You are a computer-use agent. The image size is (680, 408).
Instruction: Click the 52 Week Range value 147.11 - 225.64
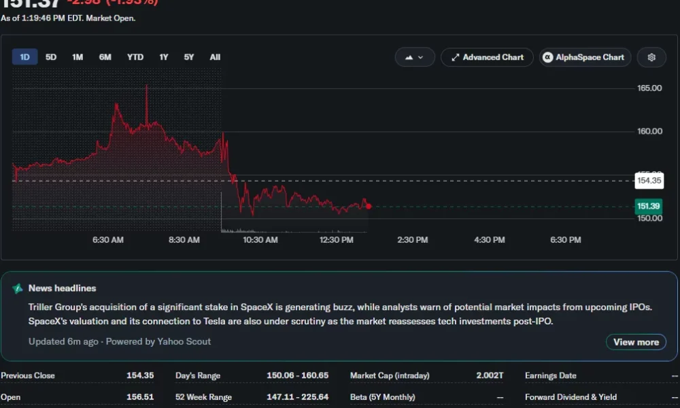(298, 397)
